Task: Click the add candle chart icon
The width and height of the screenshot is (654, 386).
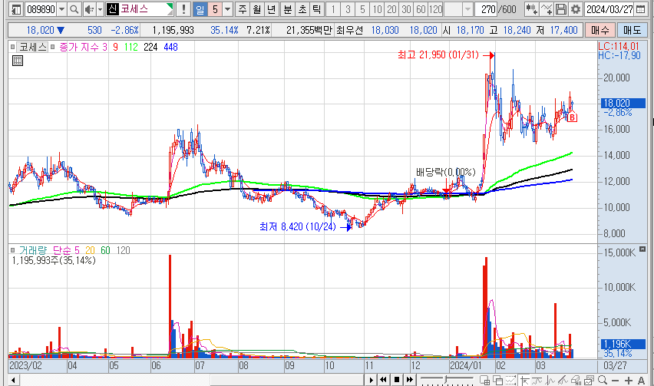Action: click(x=531, y=8)
